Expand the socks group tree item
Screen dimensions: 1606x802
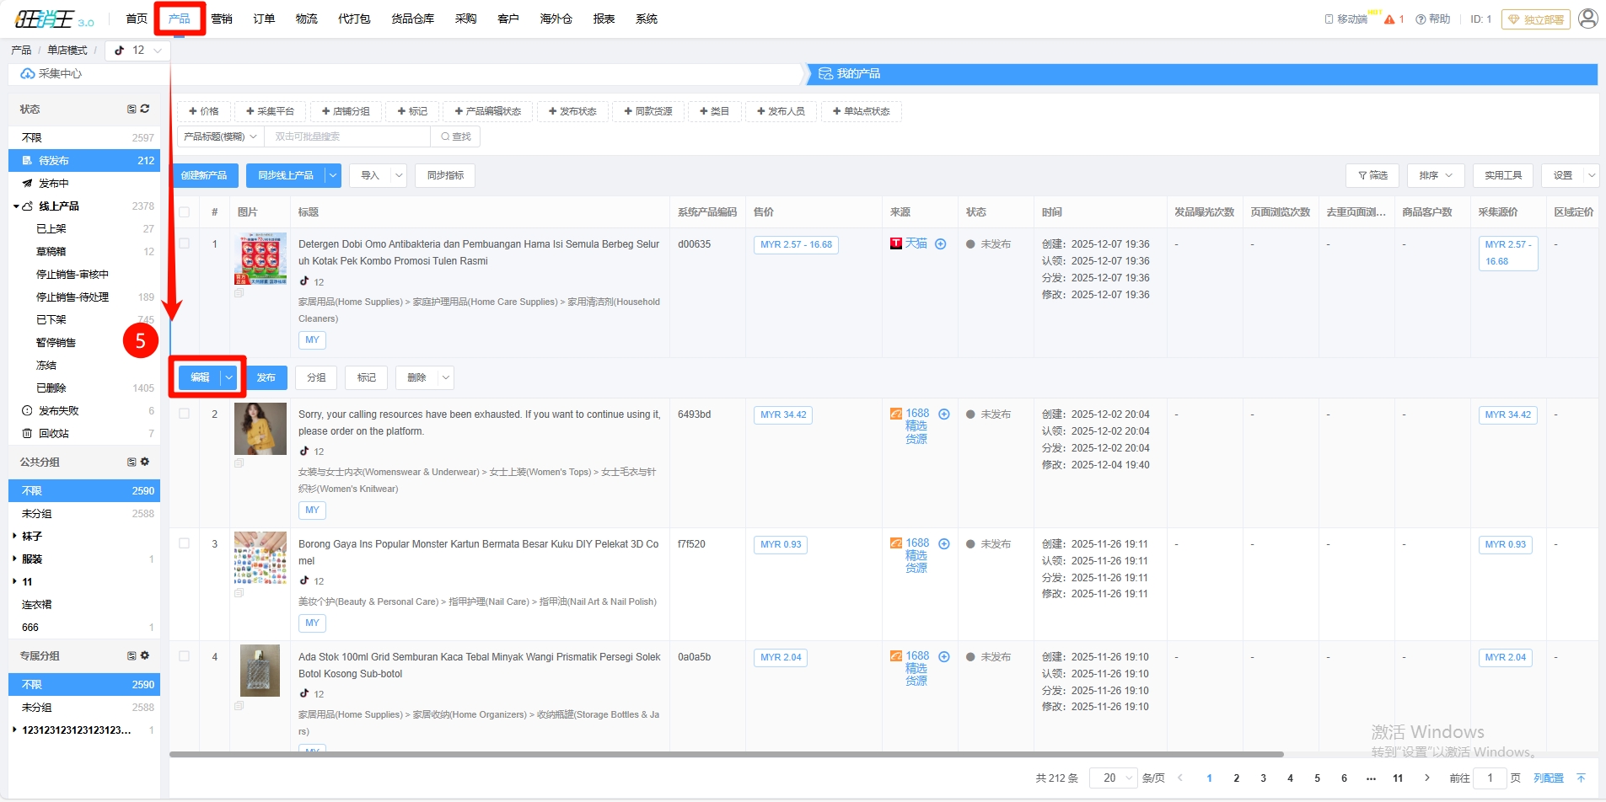point(15,536)
